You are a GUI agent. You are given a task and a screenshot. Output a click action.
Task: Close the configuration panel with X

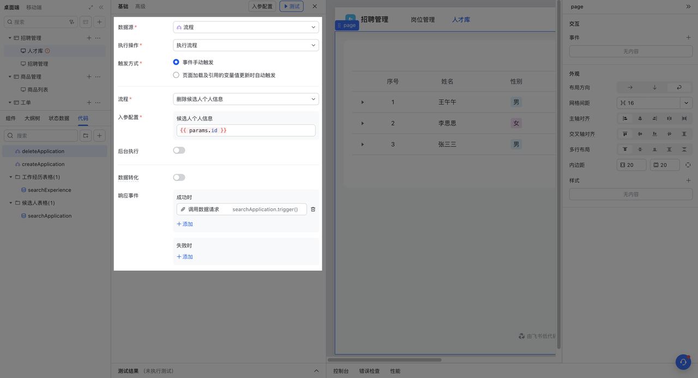click(x=315, y=7)
